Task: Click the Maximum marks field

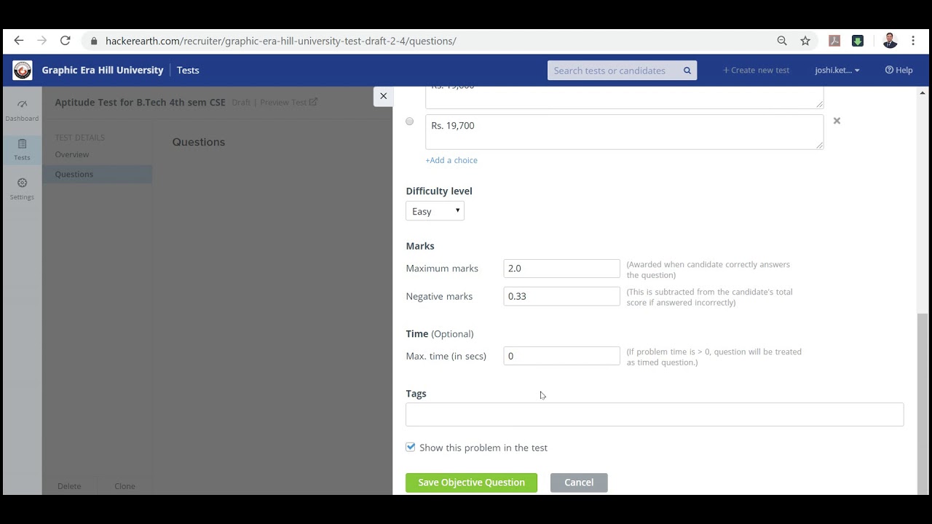Action: (x=561, y=269)
